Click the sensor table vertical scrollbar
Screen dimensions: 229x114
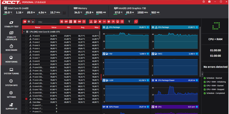(x=100, y=35)
